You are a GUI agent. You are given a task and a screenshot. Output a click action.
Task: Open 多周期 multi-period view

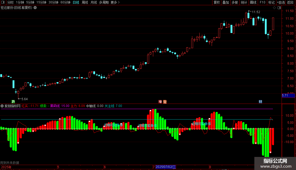tap(104, 2)
